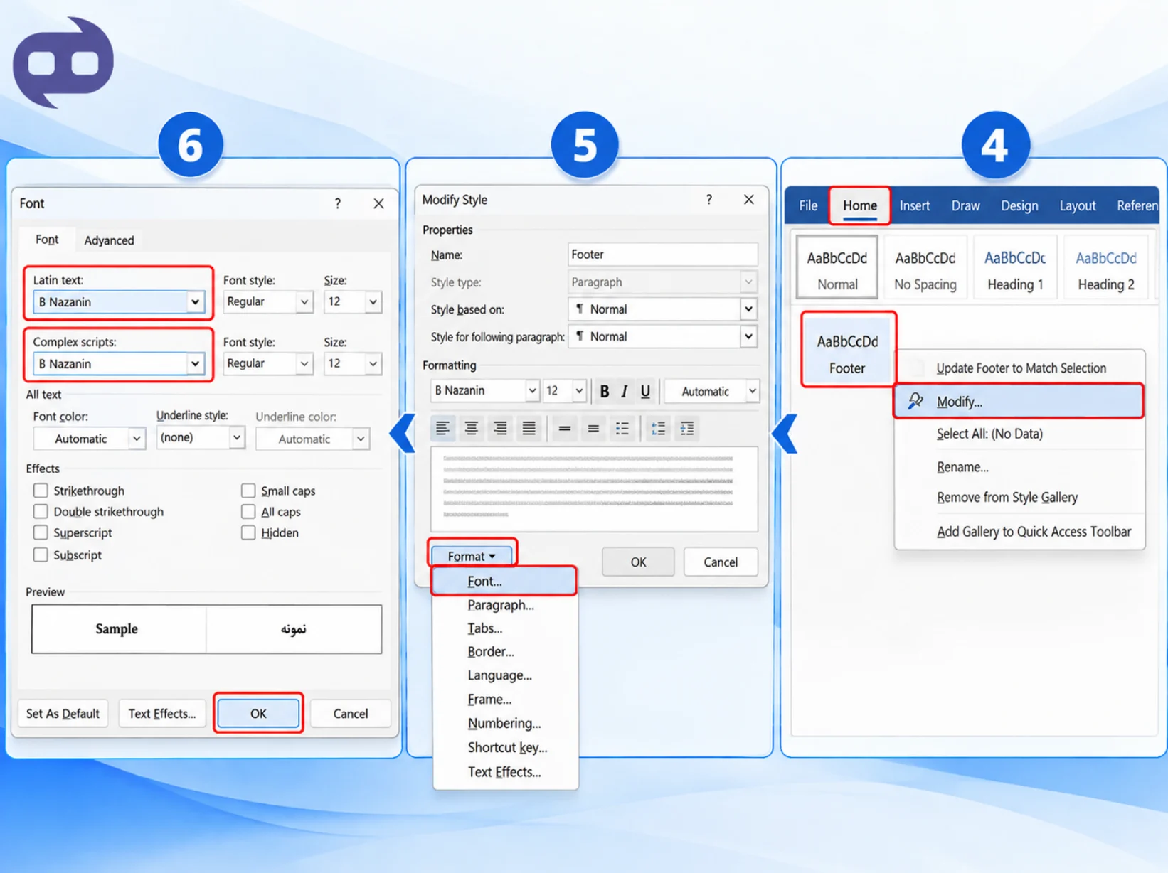The width and height of the screenshot is (1168, 873).
Task: Center text in Modify Style formatting
Action: point(471,428)
